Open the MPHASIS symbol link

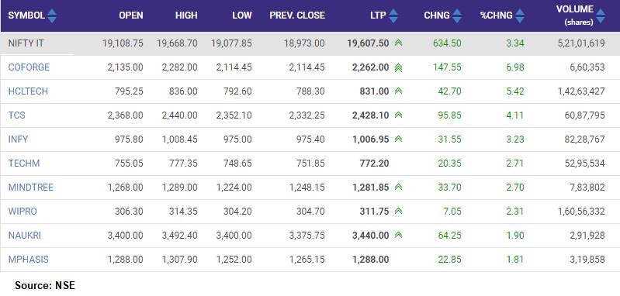click(x=29, y=260)
